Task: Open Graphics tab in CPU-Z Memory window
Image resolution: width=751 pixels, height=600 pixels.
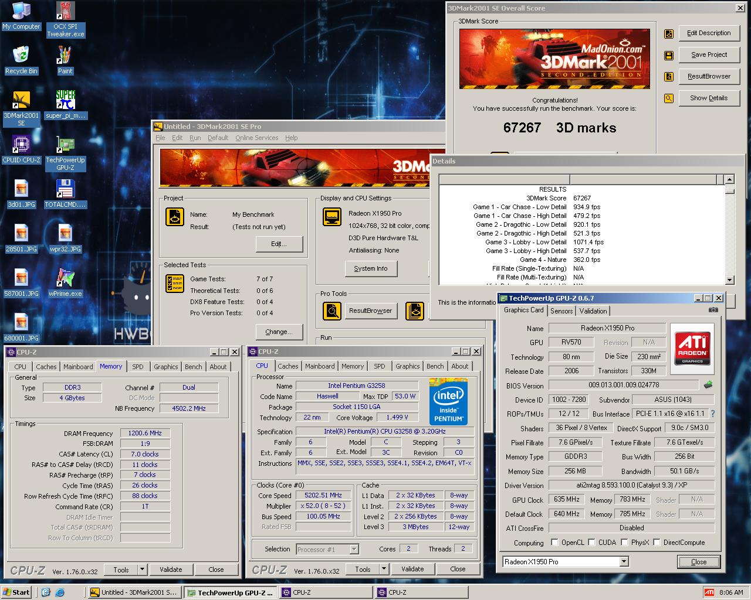Action: tap(166, 367)
